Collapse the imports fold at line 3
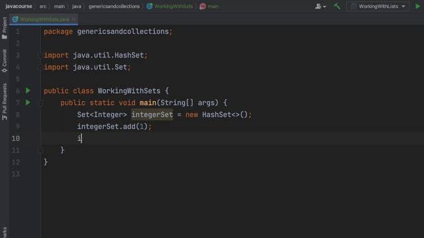Screen dimensions: 424x238 pyautogui.click(x=40, y=56)
